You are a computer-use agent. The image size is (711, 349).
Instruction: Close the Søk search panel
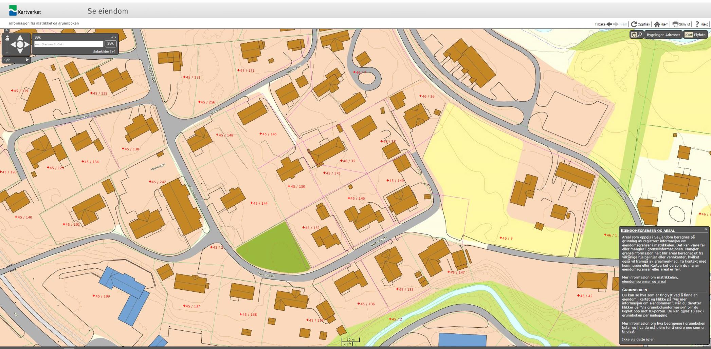point(115,37)
